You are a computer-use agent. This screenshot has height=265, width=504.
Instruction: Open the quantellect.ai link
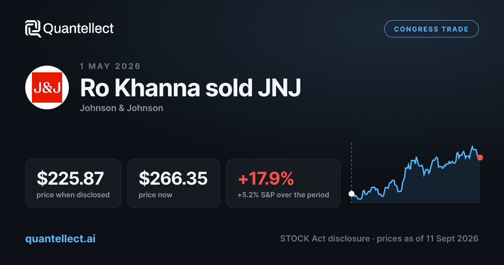click(60, 238)
